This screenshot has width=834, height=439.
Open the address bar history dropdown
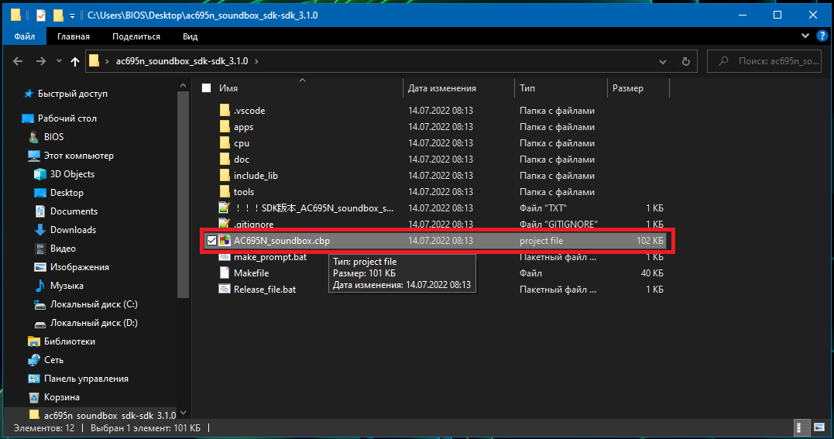tap(663, 61)
